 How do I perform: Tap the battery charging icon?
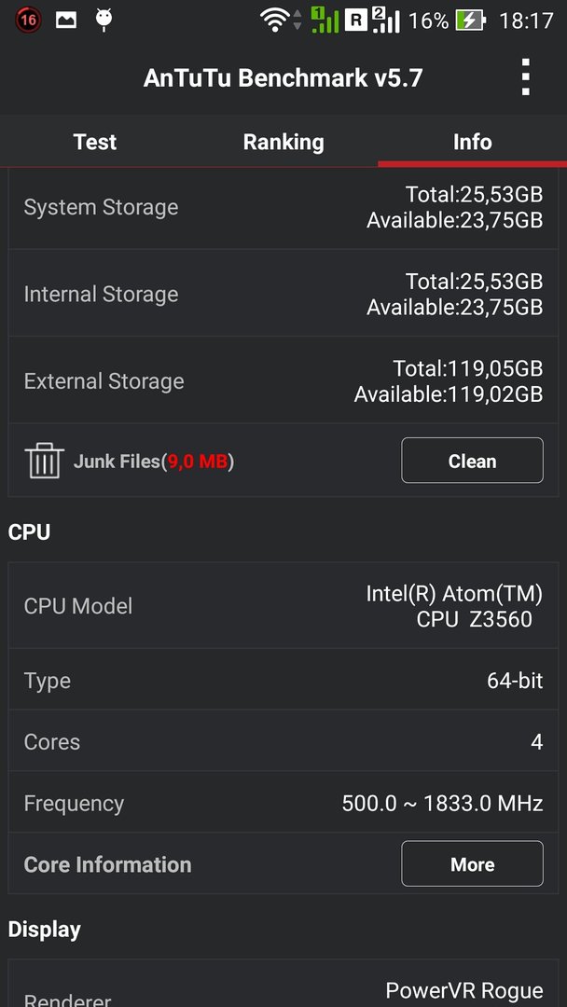(x=471, y=21)
